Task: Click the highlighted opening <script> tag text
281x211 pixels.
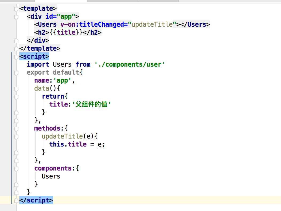Action: coord(34,56)
